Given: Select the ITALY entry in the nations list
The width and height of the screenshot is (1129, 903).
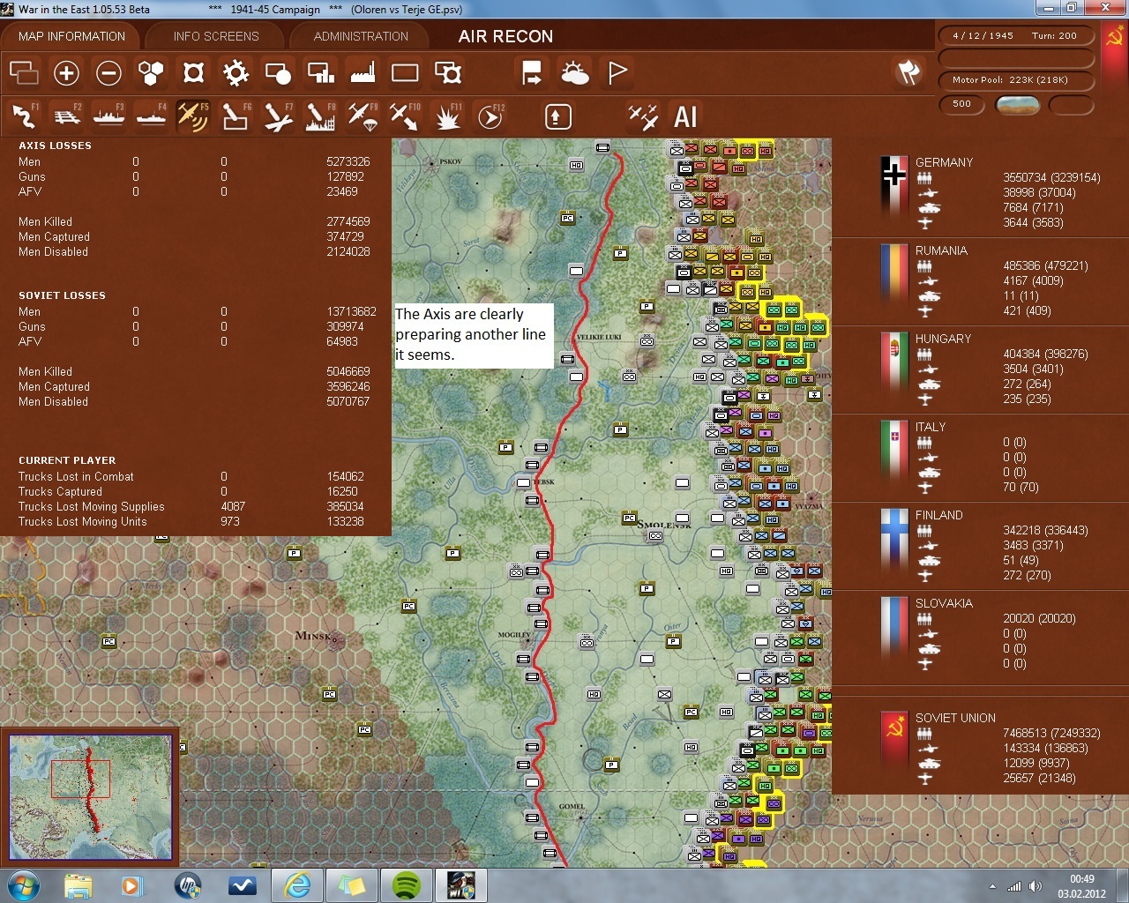Looking at the screenshot, I should point(980,457).
